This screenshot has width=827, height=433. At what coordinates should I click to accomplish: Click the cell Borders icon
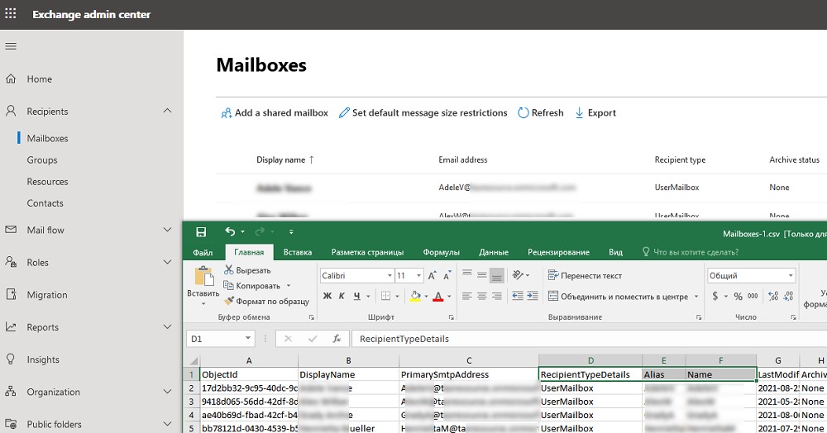385,296
